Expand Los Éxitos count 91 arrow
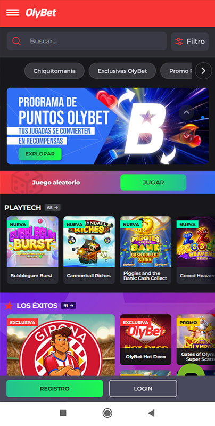Viewport: 215px width, 426px height. [x=68, y=306]
